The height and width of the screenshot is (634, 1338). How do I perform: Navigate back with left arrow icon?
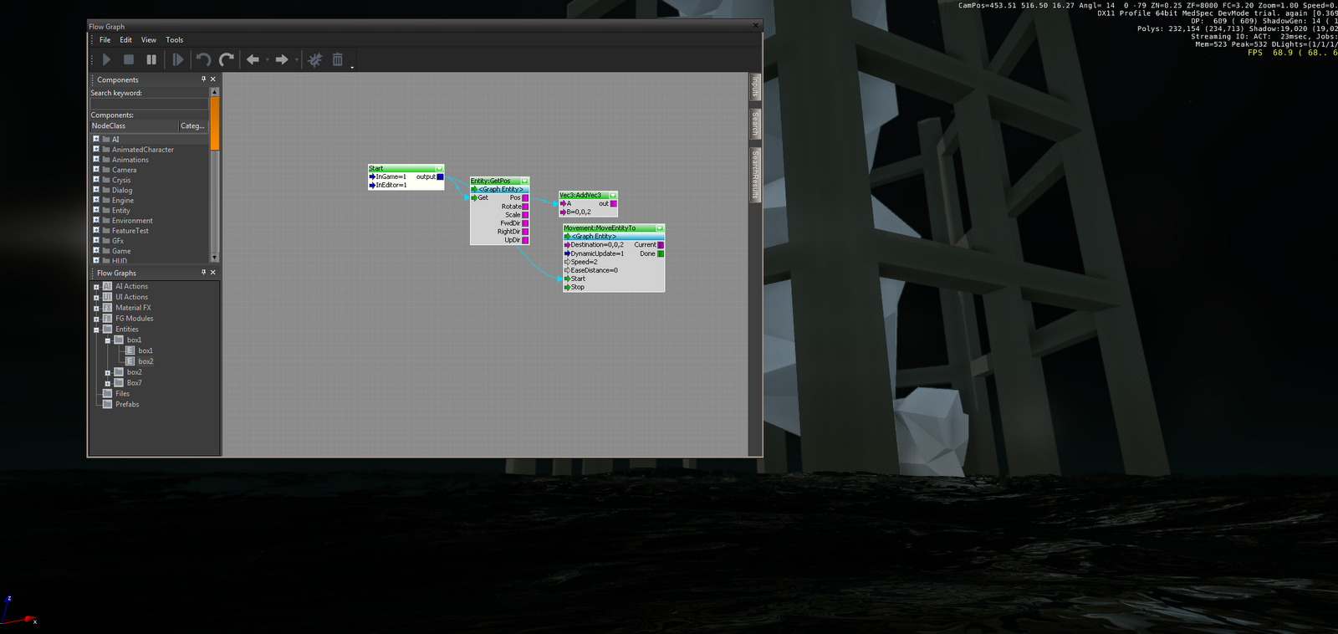(253, 59)
